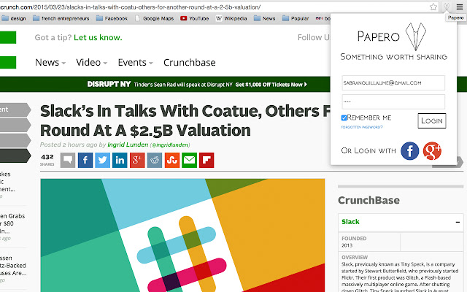This screenshot has width=467, height=292.
Task: Click the comment share icon
Action: click(x=68, y=160)
